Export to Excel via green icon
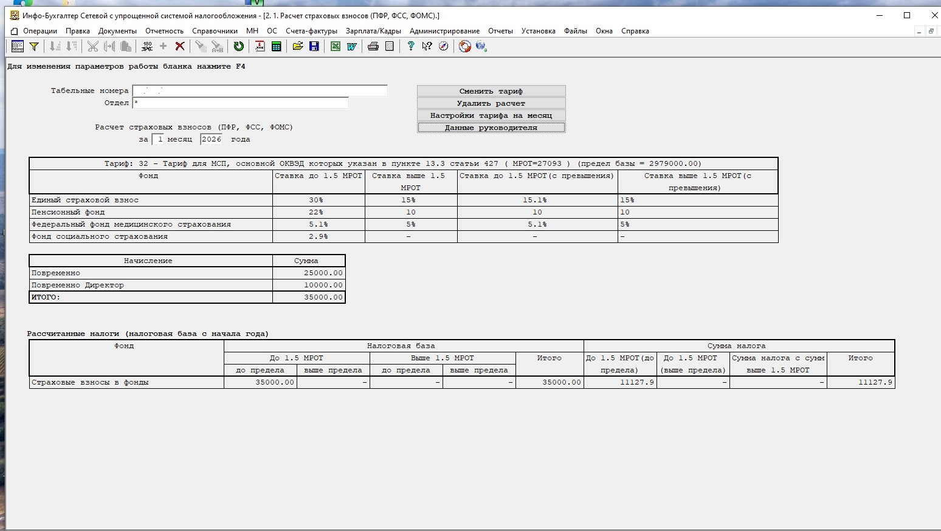Image resolution: width=941 pixels, height=531 pixels. (335, 46)
